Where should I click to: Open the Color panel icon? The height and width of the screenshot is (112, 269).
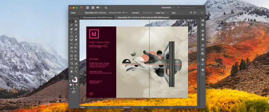pyautogui.click(x=203, y=20)
